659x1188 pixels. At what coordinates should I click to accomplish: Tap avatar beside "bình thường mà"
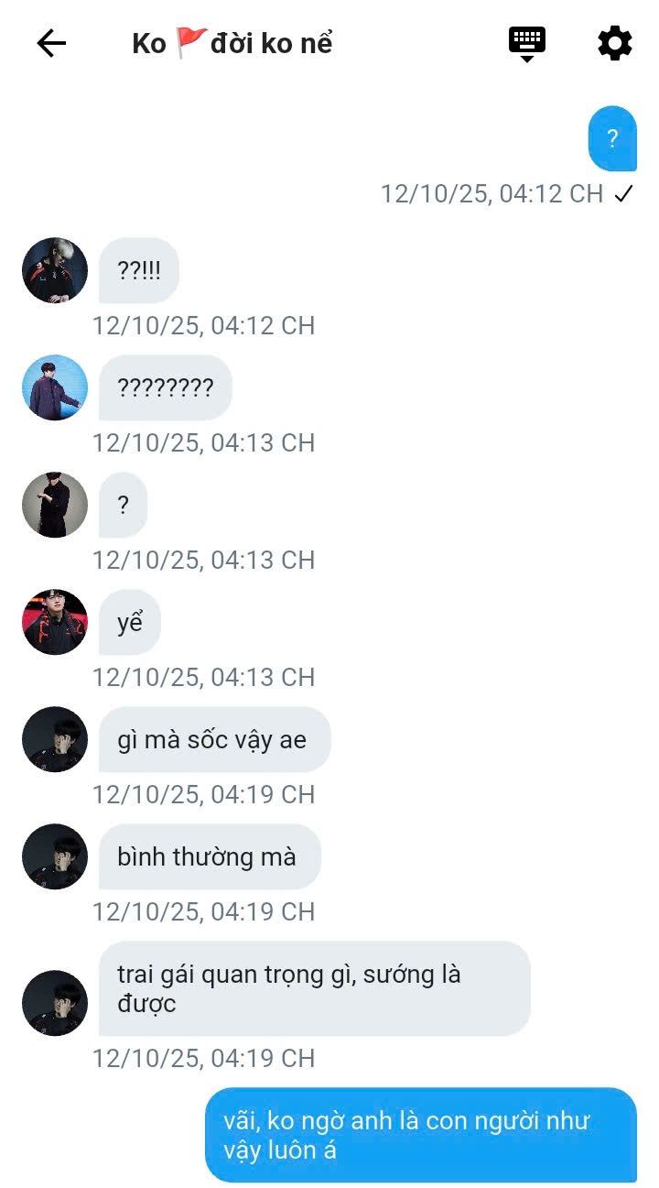click(x=55, y=856)
